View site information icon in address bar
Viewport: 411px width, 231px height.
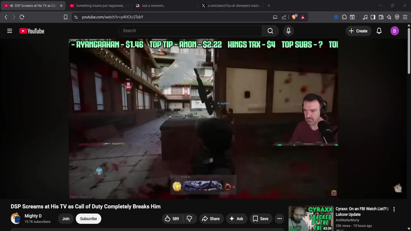click(x=76, y=17)
